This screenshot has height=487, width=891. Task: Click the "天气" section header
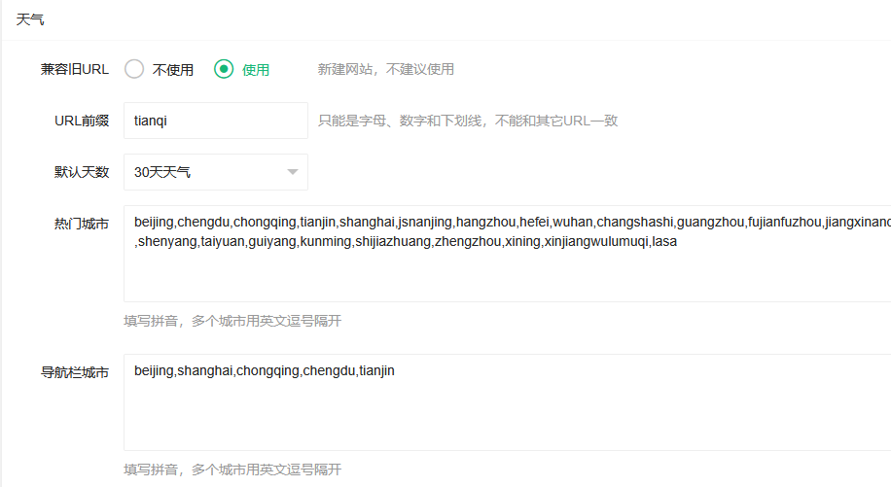click(29, 19)
